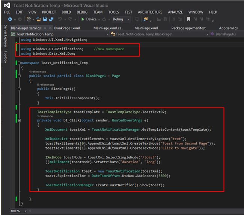Image resolution: width=244 pixels, height=215 pixels.
Task: Click the Open File folder icon
Action: [39, 19]
